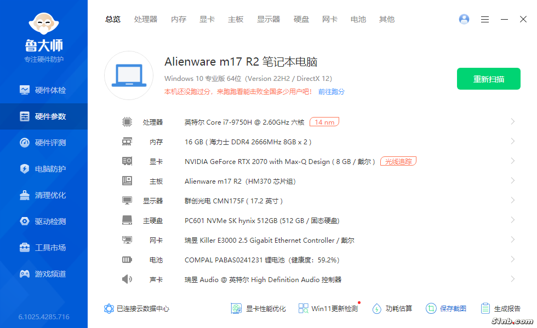The width and height of the screenshot is (537, 328).
Task: Open 游戏频道 gamepad icon
Action: click(25, 274)
